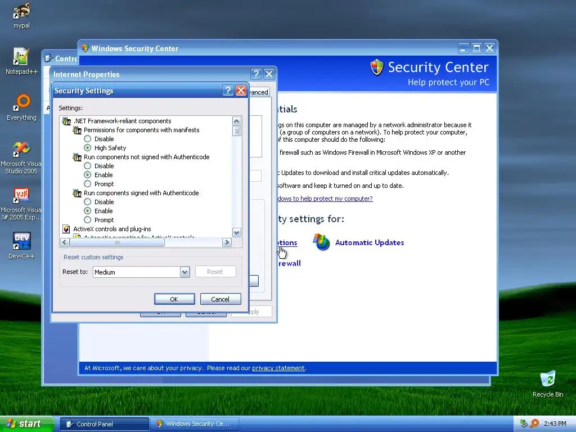Screen dimensions: 576x432
Task: Click the vertical scrollbar thumb in Settings list
Action: tap(237, 131)
